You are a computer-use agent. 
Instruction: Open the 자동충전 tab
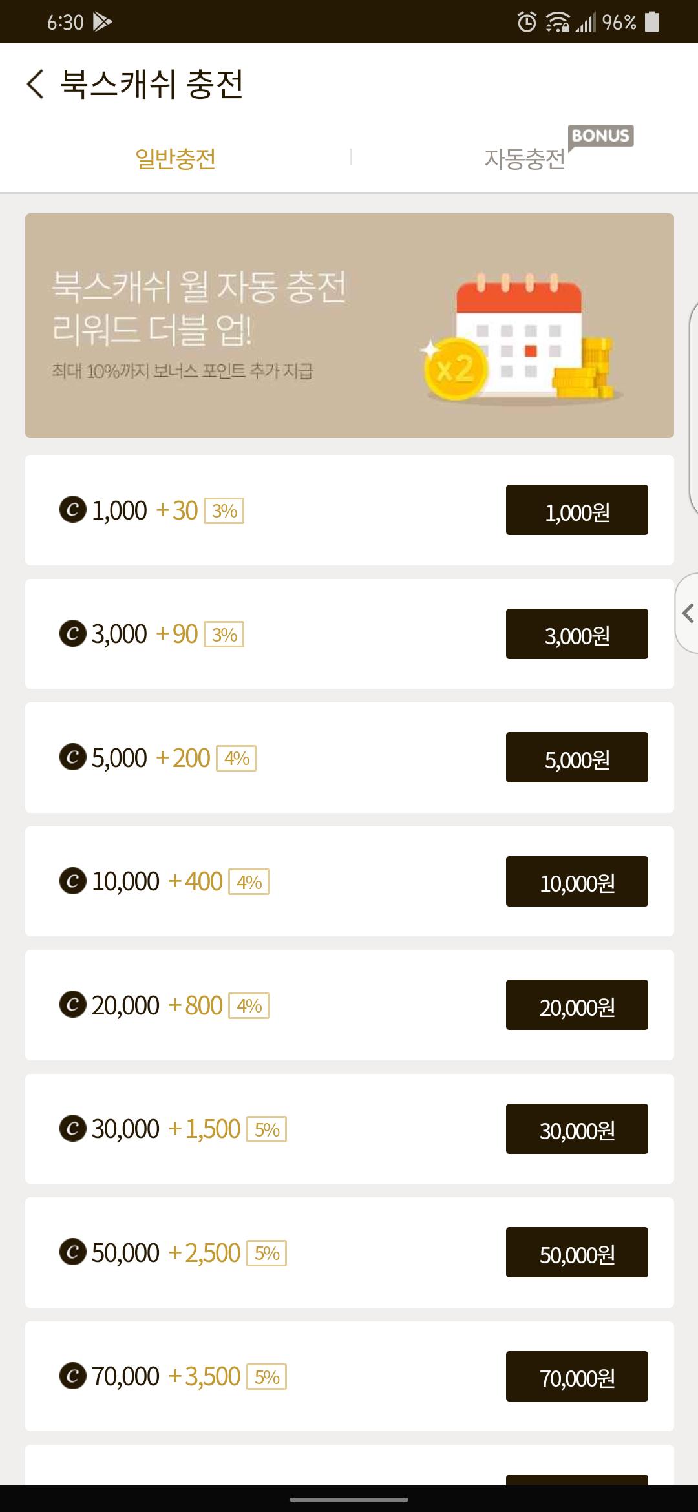pyautogui.click(x=524, y=158)
